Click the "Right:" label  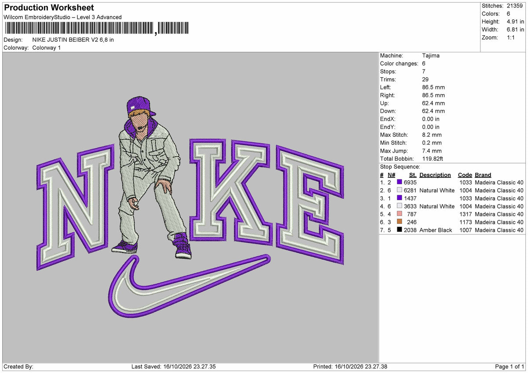point(388,95)
